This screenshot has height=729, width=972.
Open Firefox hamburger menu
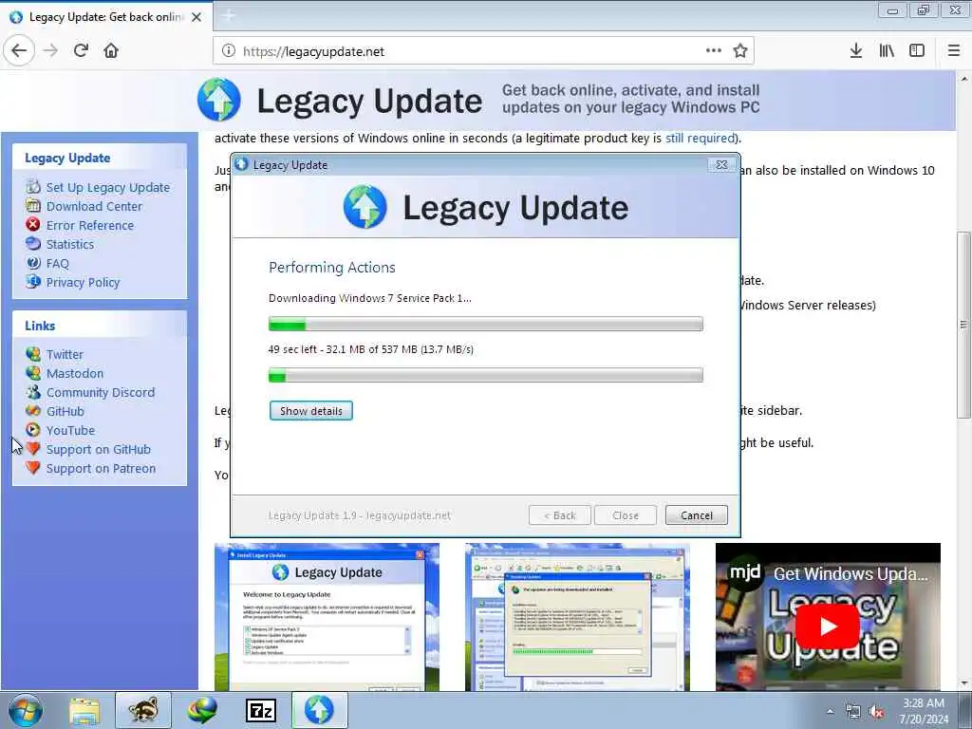[954, 51]
